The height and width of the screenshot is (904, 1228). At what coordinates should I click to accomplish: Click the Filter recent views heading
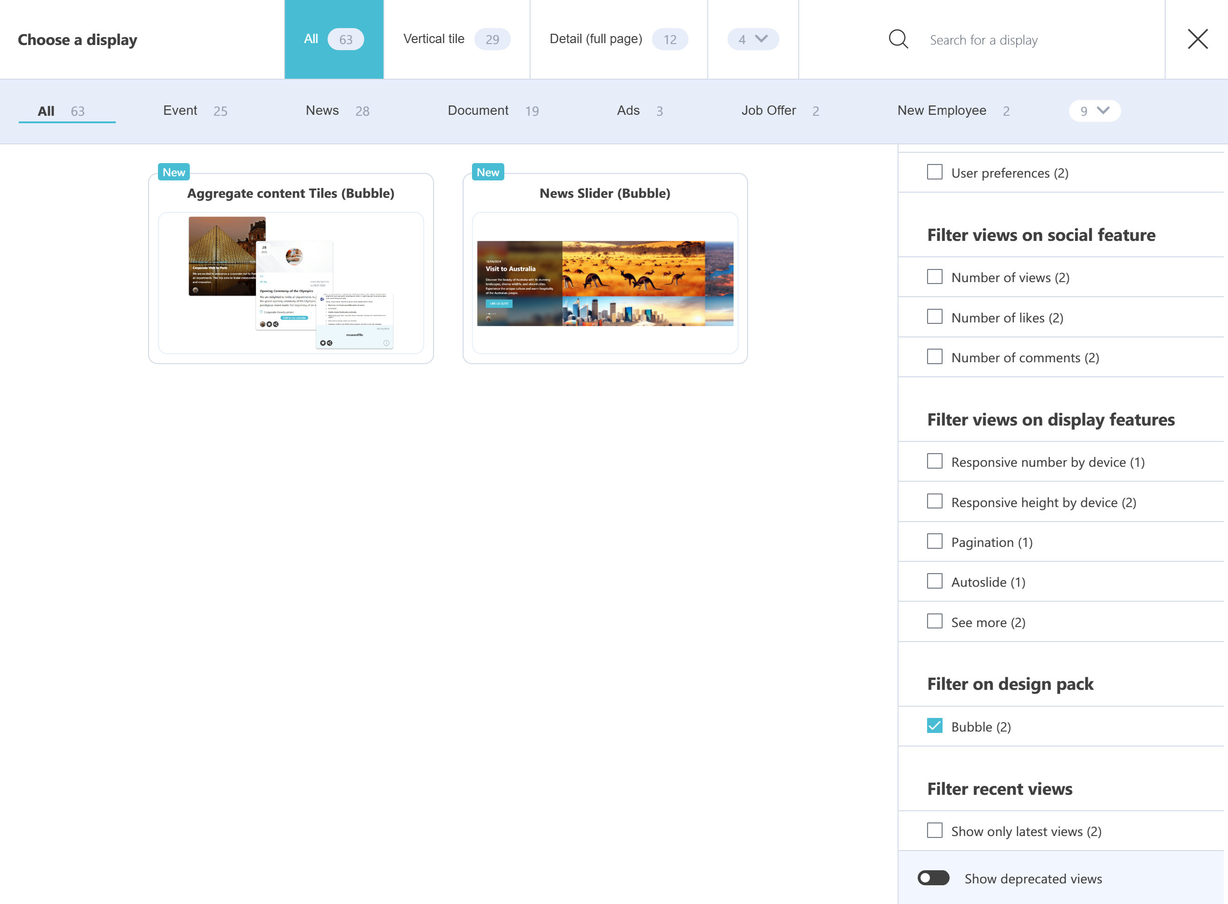999,789
